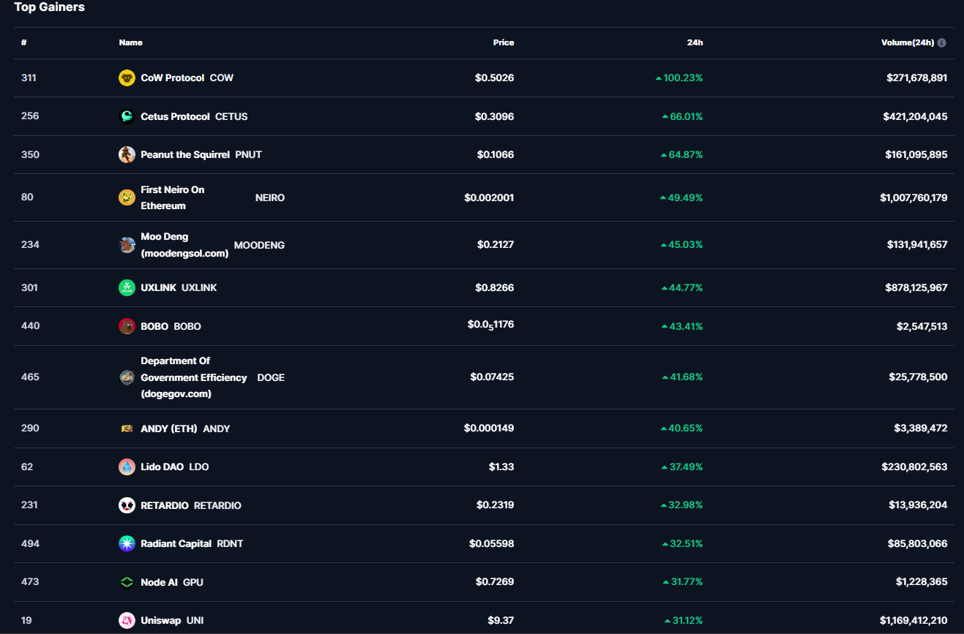Sort by the 24h change column header

695,43
